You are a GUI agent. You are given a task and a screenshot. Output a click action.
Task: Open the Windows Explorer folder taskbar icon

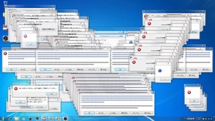click(x=17, y=119)
